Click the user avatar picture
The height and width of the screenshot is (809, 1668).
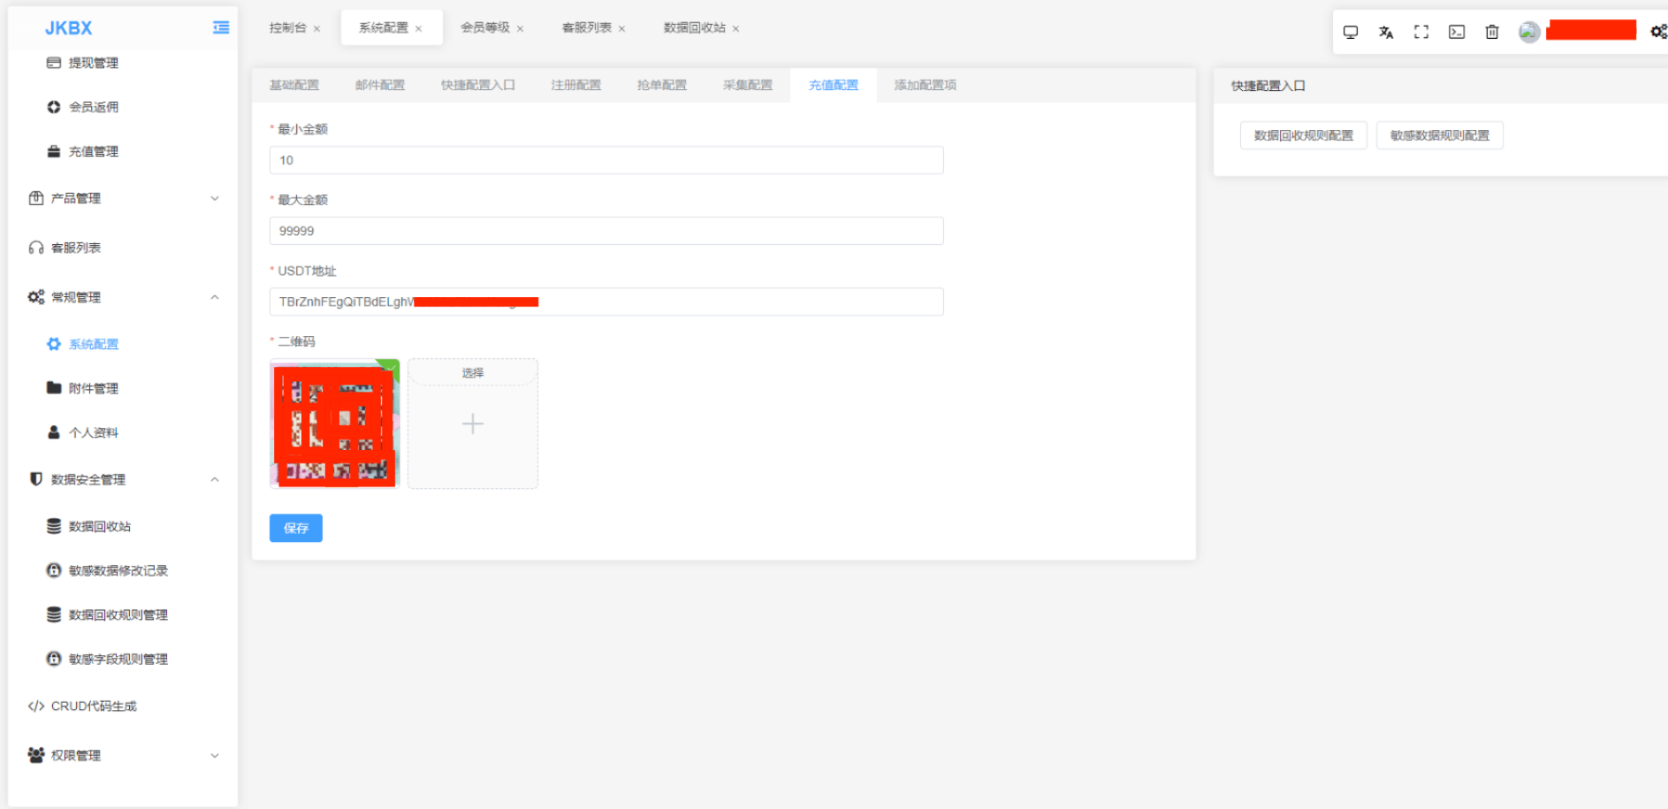[1528, 32]
